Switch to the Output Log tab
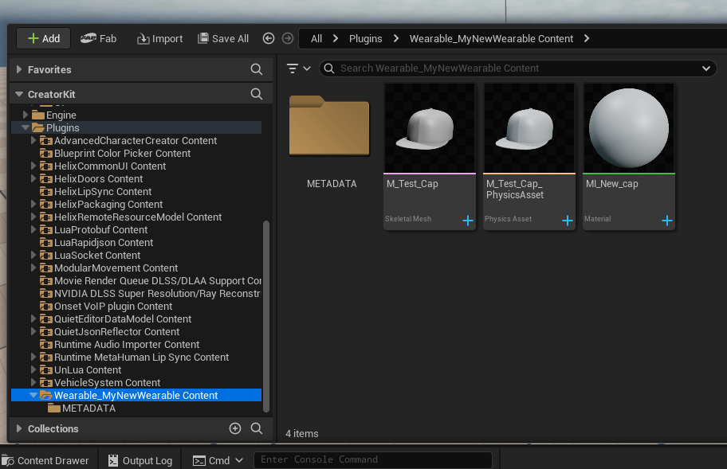The image size is (727, 469). (x=140, y=460)
